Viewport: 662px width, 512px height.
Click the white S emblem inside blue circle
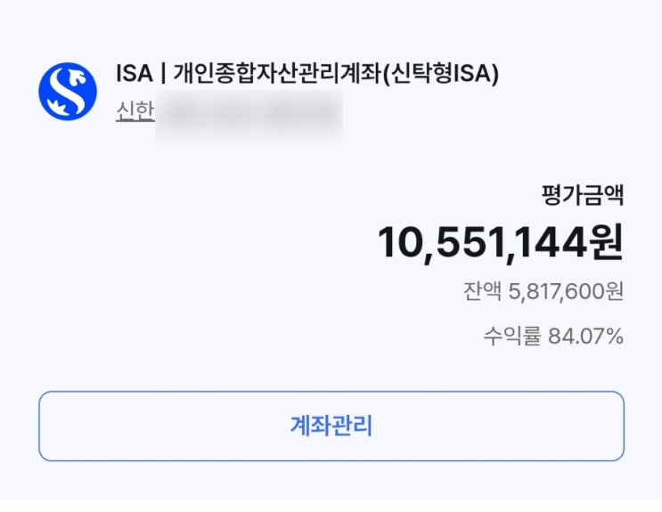click(67, 91)
